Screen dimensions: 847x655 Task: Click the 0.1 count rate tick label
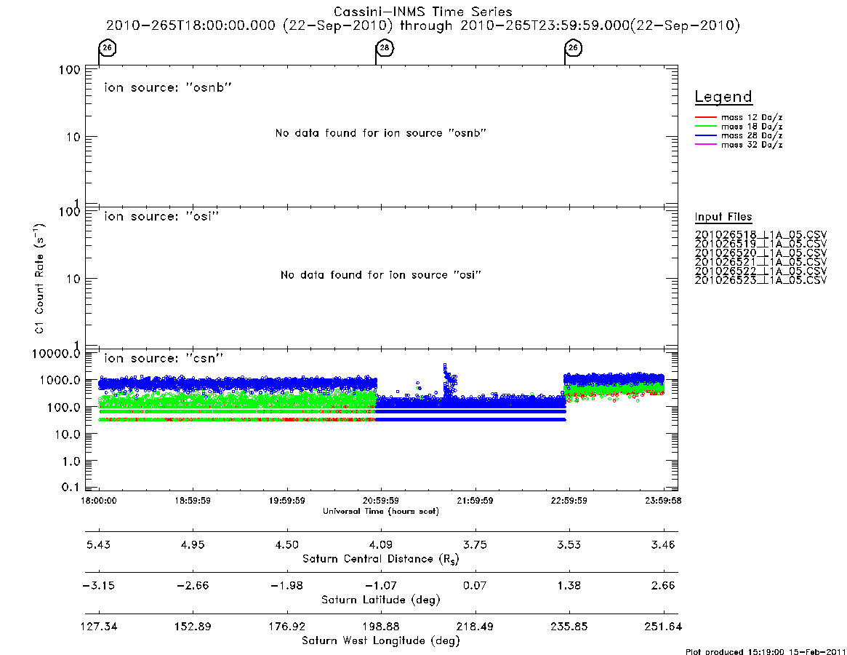pyautogui.click(x=71, y=487)
